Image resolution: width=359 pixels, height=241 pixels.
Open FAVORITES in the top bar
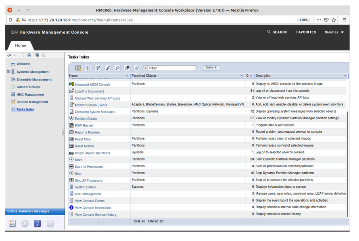click(x=306, y=32)
